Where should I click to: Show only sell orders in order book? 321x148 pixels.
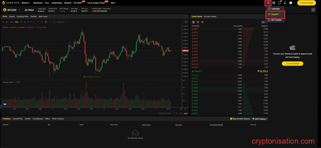[x=202, y=22]
